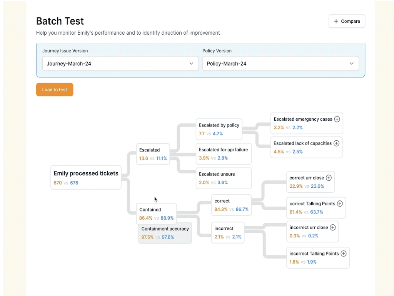The width and height of the screenshot is (394, 296).
Task: Expand correct urr close plus icon
Action: click(x=329, y=178)
